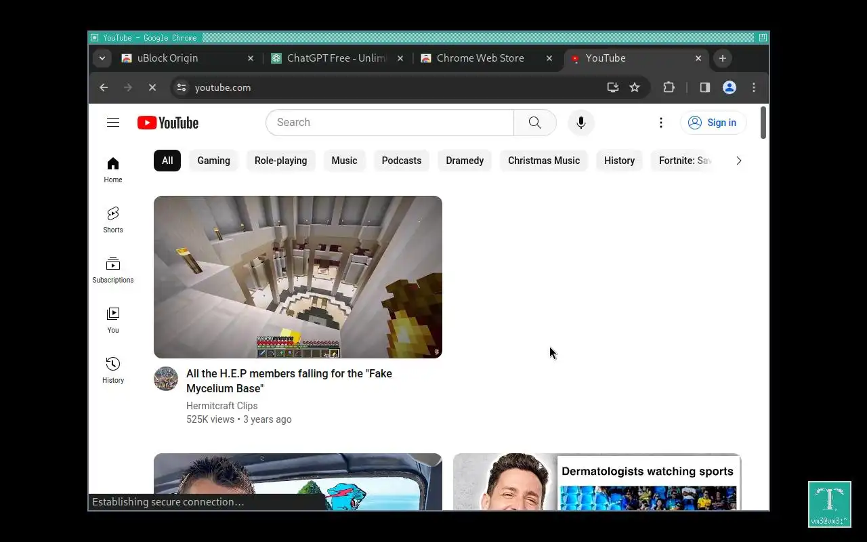Image resolution: width=867 pixels, height=542 pixels.
Task: Open History in the sidebar
Action: click(x=113, y=370)
